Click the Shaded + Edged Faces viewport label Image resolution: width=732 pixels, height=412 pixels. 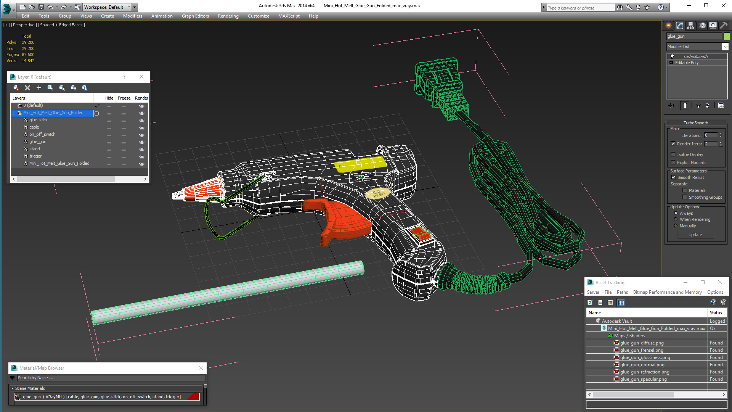[x=61, y=25]
